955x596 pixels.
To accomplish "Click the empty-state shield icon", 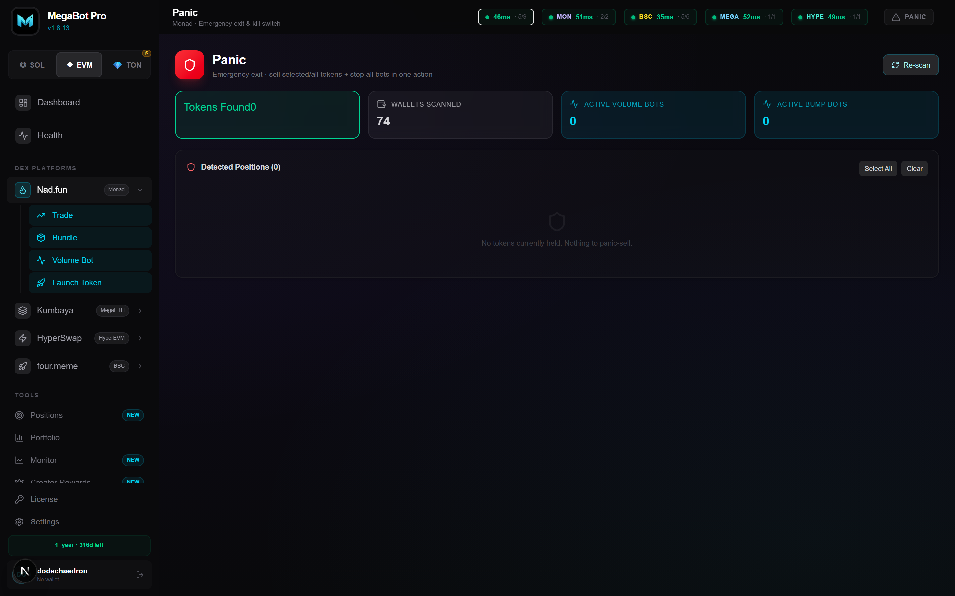I will click(x=557, y=222).
